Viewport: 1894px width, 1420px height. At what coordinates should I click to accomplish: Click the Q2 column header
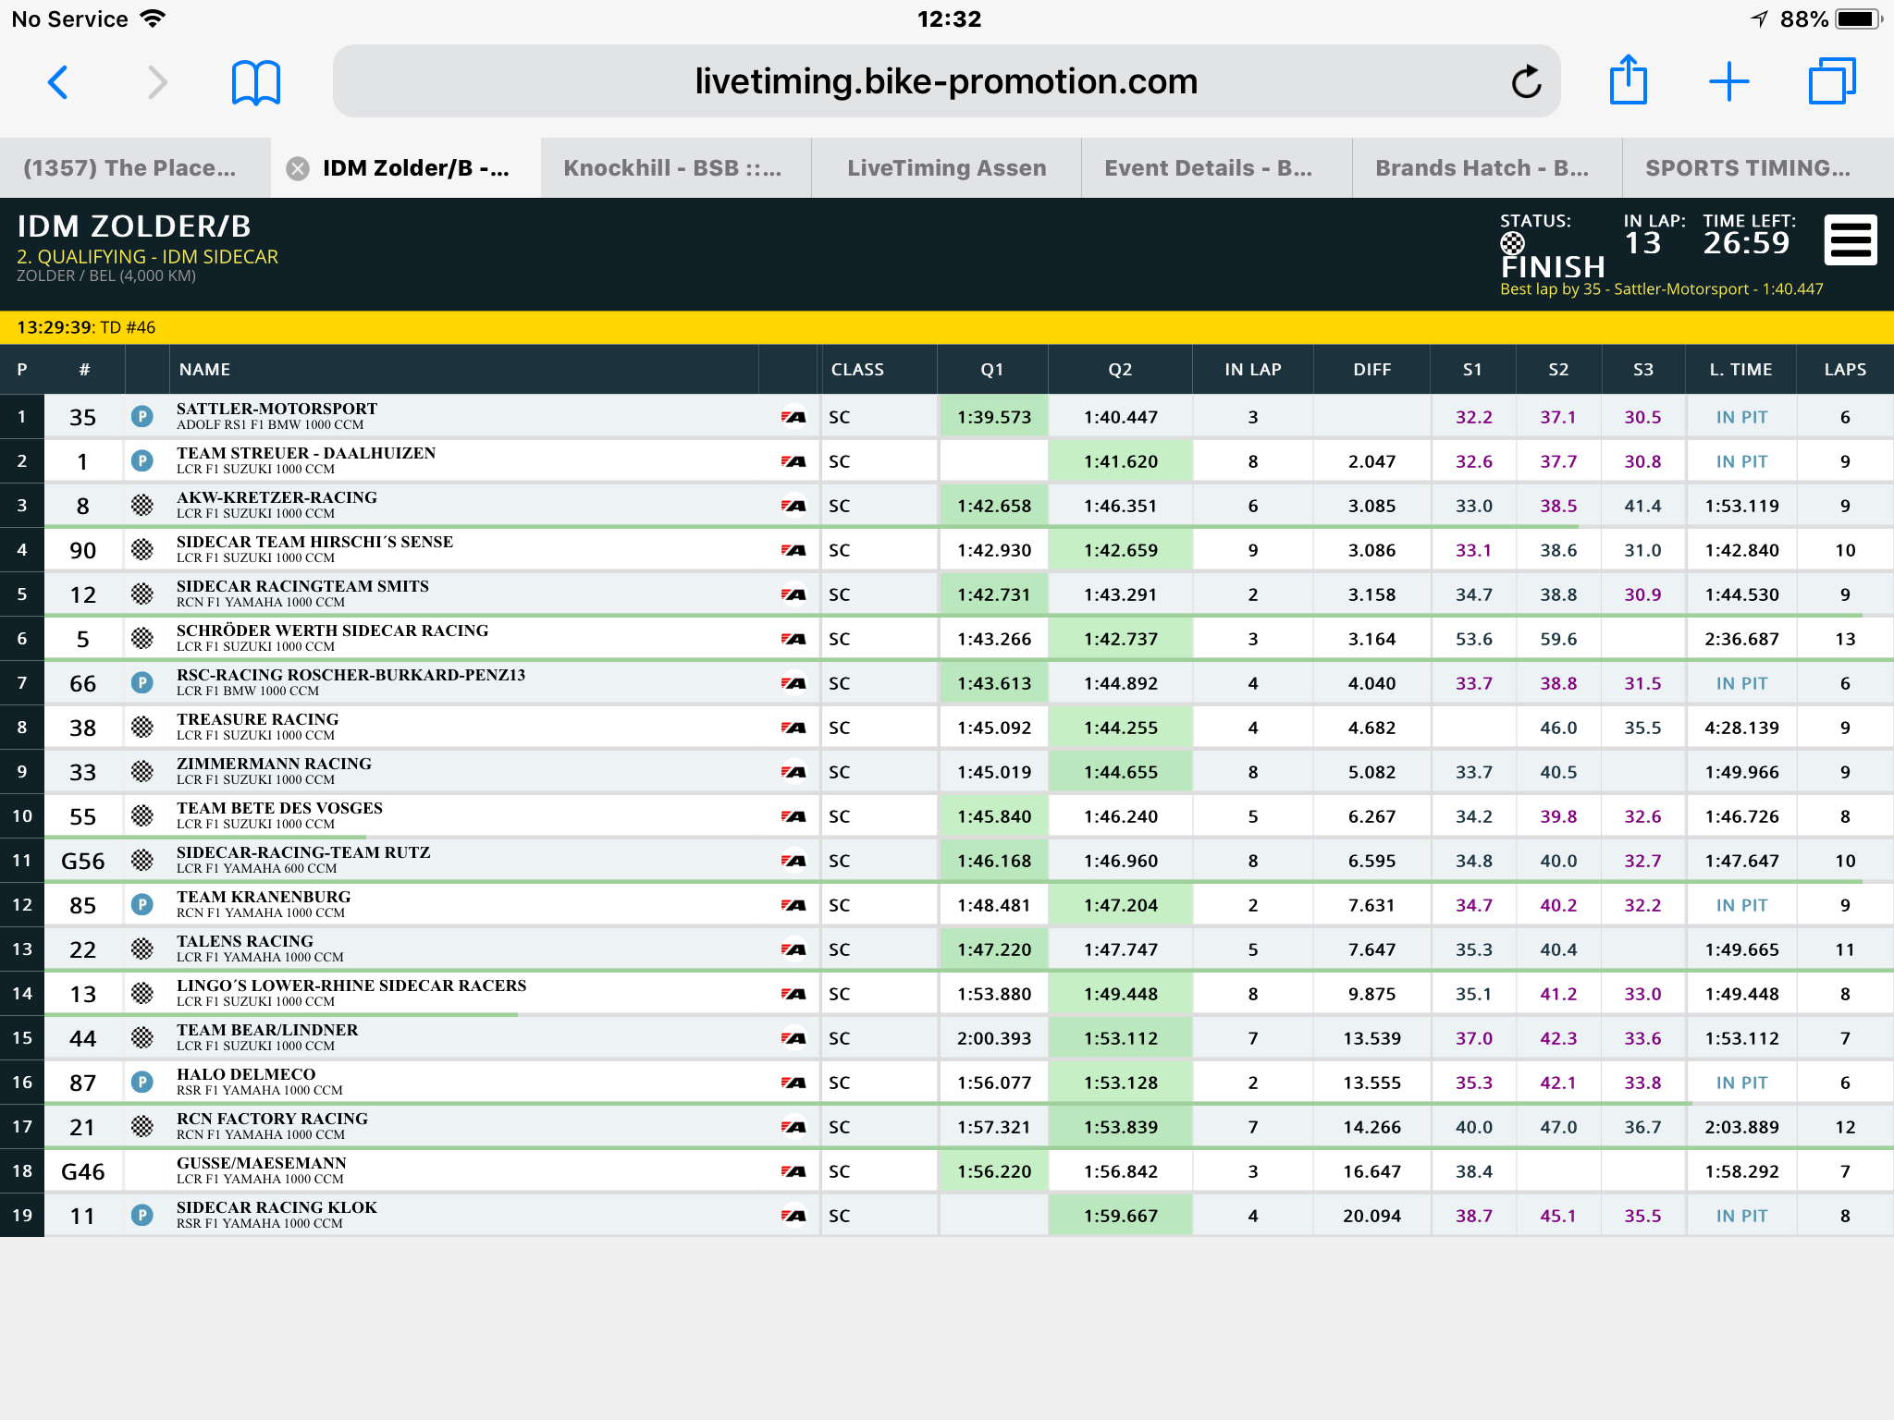click(x=1120, y=370)
